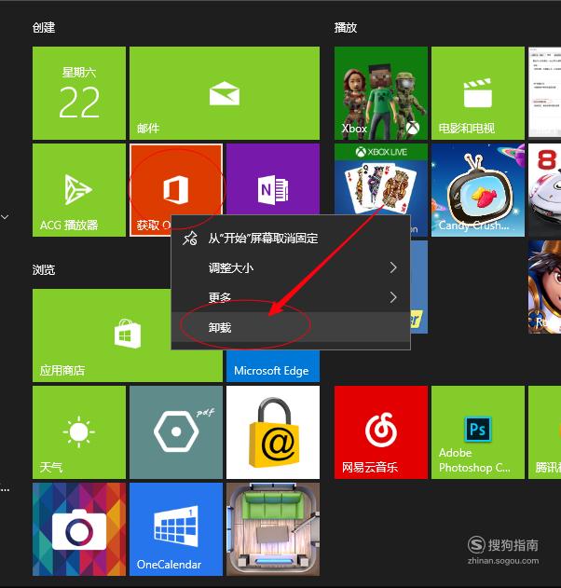Open the racing game tile with number 8

[x=544, y=190]
